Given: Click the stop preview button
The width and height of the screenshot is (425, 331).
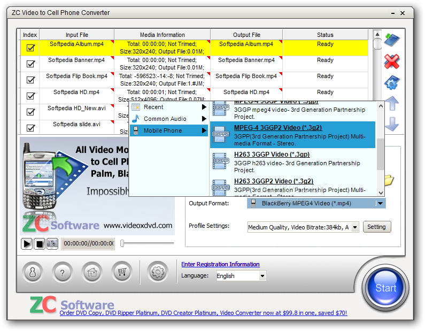Looking at the screenshot, I should (x=40, y=244).
